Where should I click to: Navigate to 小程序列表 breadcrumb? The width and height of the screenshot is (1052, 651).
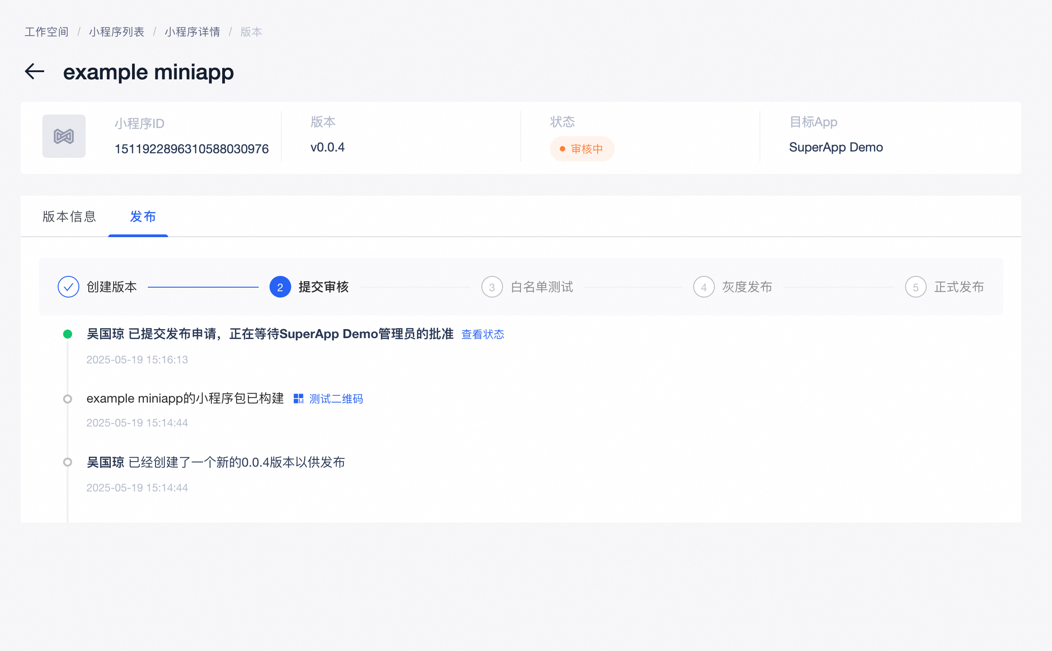pos(116,32)
